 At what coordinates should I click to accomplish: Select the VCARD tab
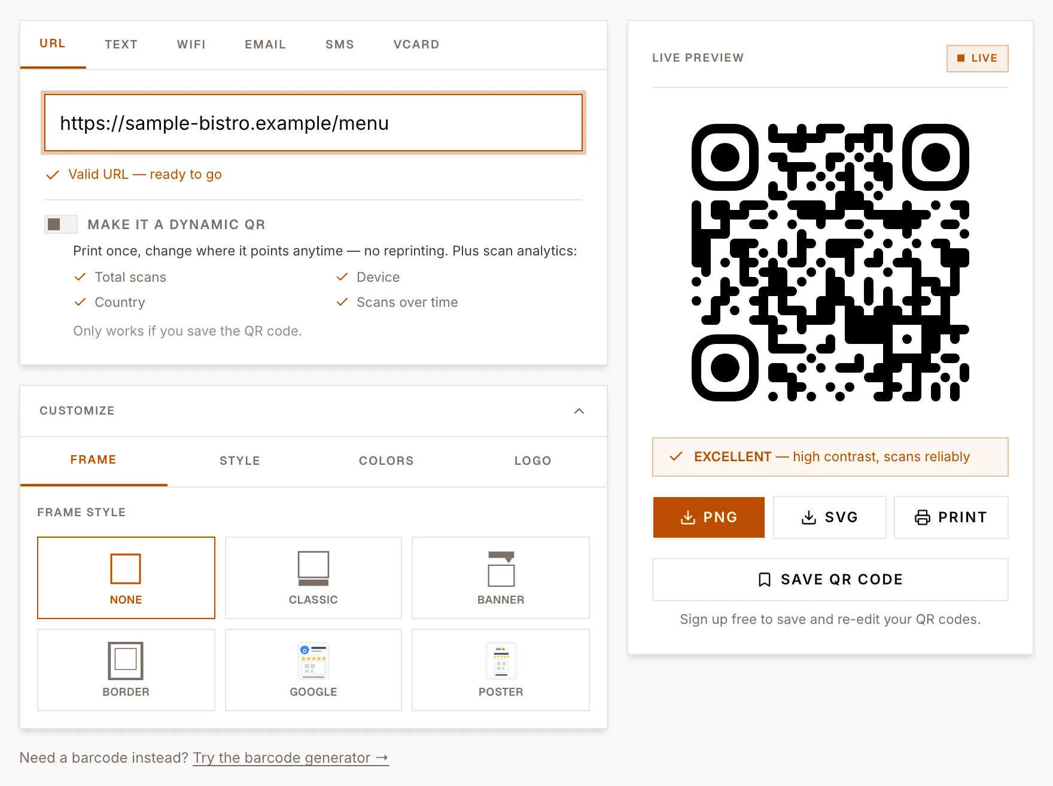(416, 44)
